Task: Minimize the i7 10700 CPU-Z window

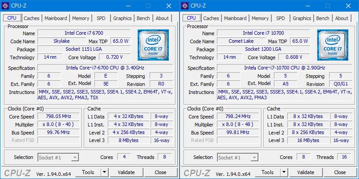Action: [x=307, y=6]
